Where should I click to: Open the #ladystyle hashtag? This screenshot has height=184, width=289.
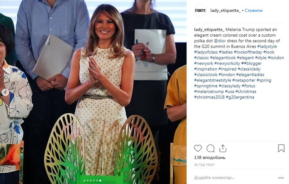coord(267,46)
